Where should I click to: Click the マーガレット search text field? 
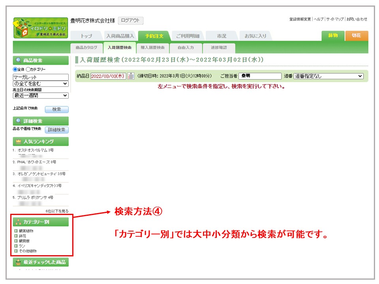[41, 77]
